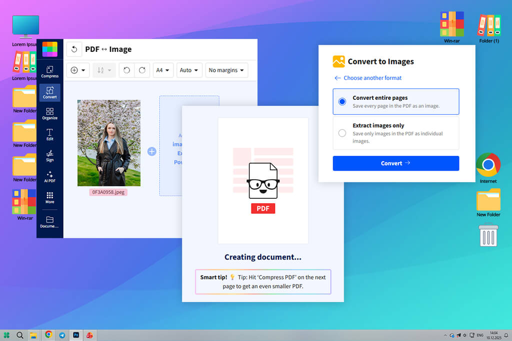The width and height of the screenshot is (512, 341).
Task: Click the PDF document preview illustration
Action: (263, 181)
